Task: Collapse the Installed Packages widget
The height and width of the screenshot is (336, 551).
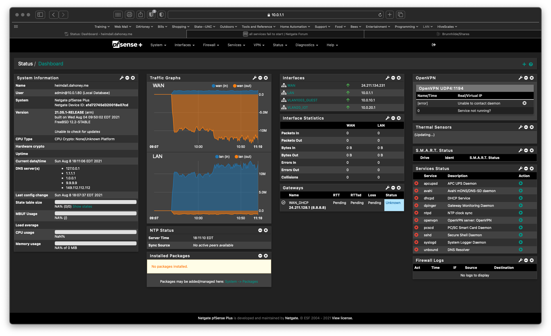Action: click(x=260, y=256)
